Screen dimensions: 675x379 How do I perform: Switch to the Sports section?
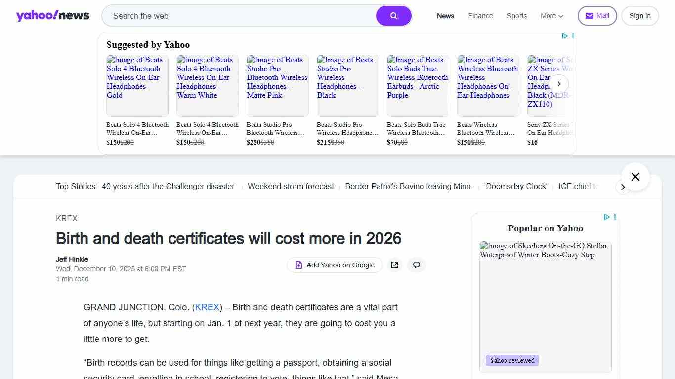click(516, 16)
